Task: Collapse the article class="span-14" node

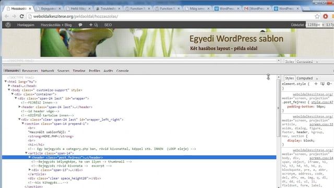Action: [26, 153]
